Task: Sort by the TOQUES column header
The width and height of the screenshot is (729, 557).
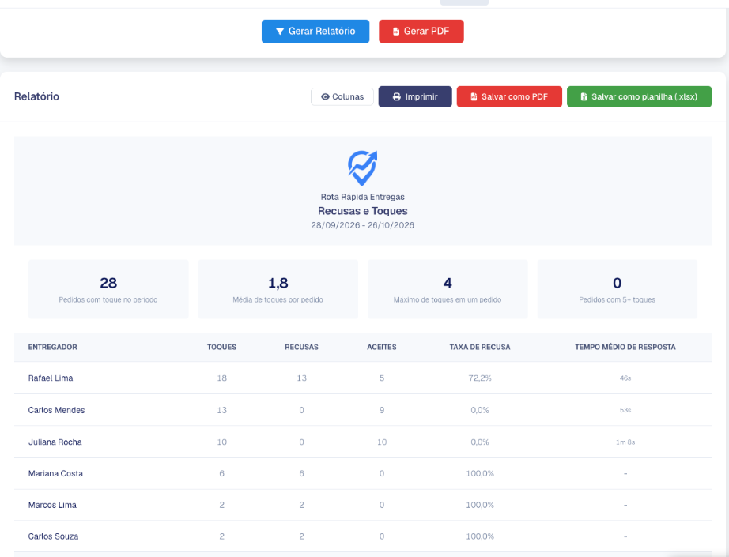Action: (221, 347)
